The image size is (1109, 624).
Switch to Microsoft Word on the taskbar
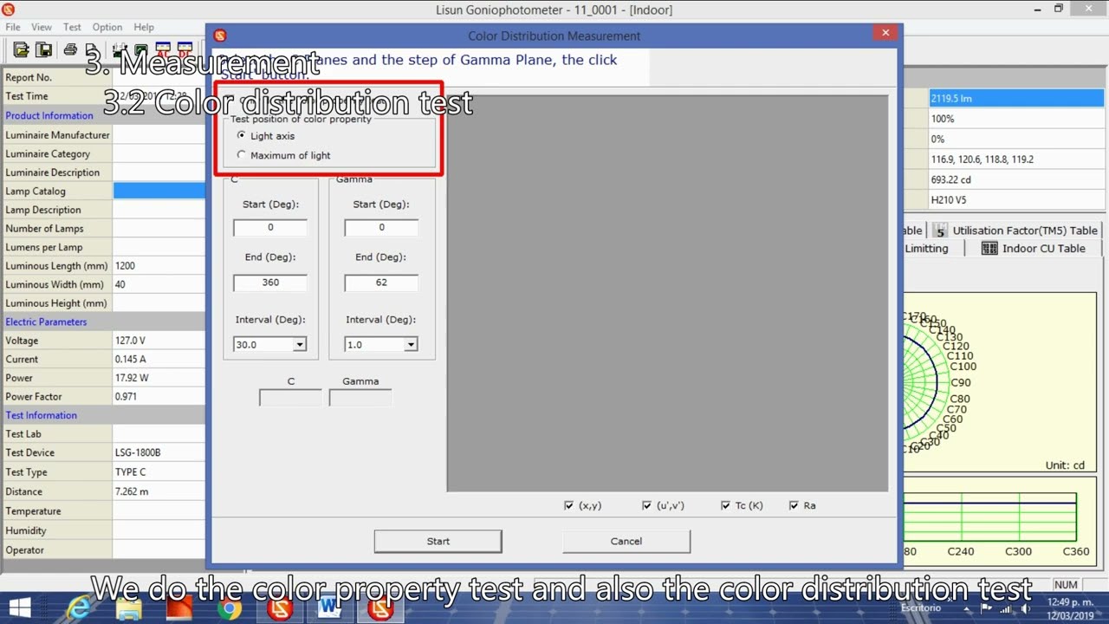[x=330, y=608]
